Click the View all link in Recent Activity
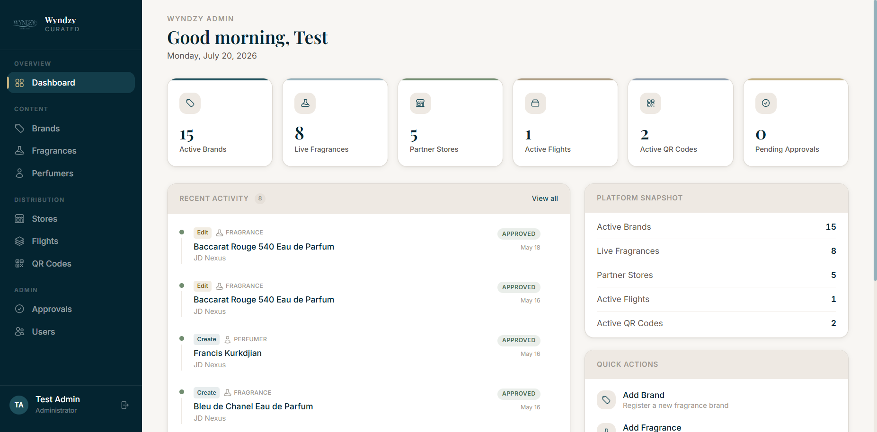 [x=545, y=199]
